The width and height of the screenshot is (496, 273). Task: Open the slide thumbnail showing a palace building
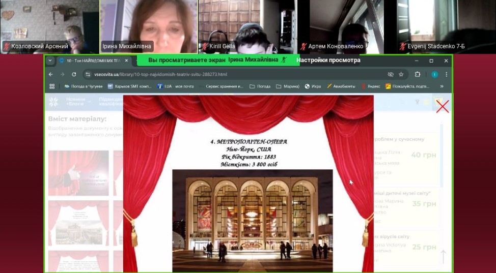coord(78,223)
